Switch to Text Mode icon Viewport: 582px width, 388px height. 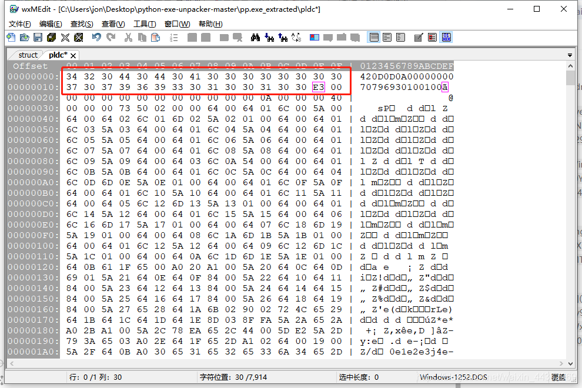point(419,38)
